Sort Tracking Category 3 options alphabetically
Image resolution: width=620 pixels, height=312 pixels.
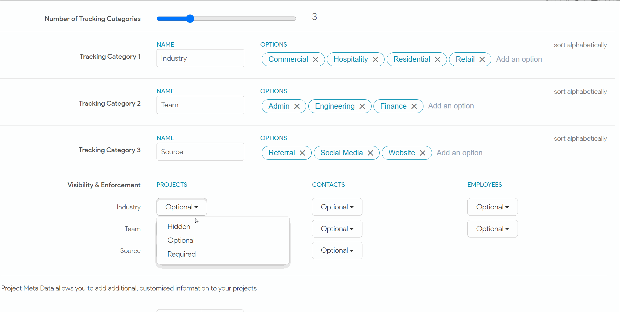[x=580, y=138]
